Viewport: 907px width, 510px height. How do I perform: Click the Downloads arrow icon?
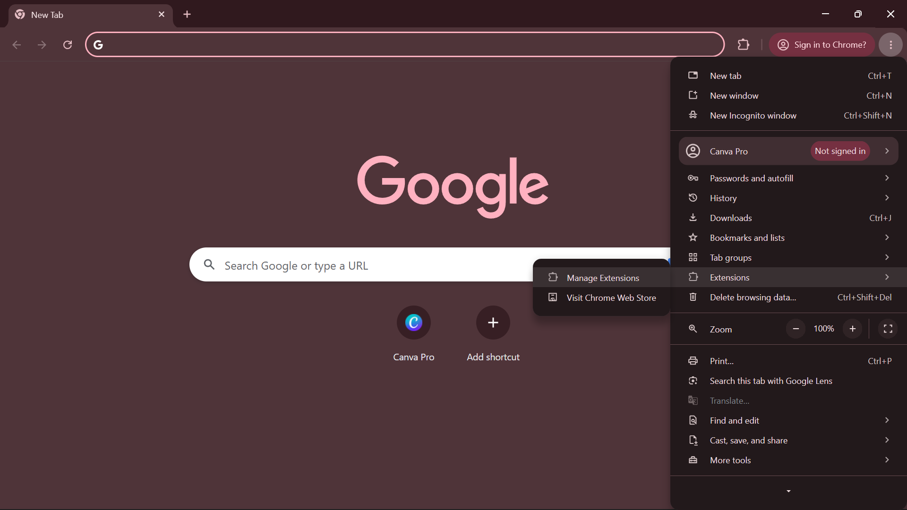tap(693, 218)
